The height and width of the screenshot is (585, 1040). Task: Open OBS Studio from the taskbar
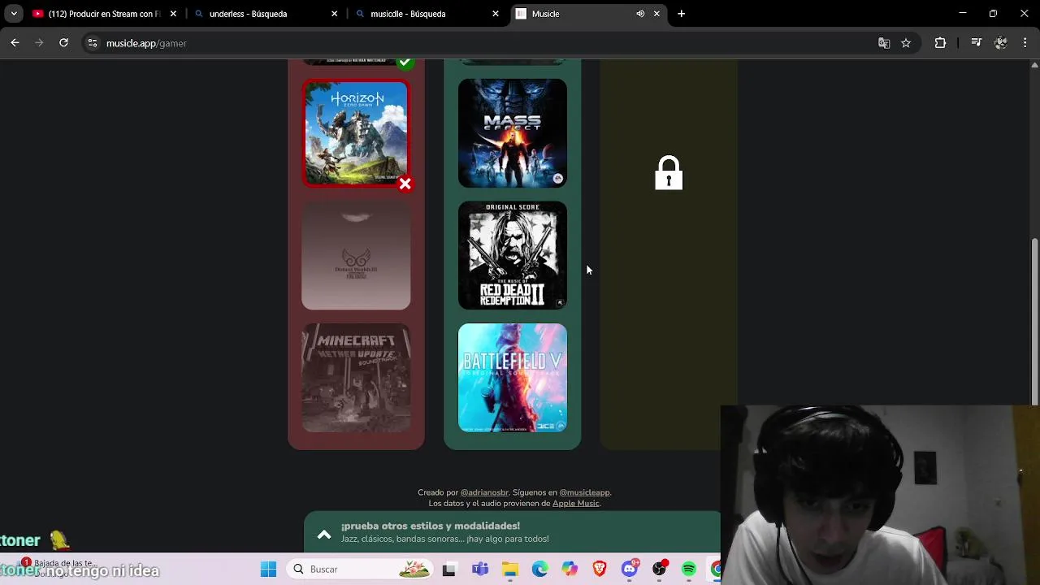pos(660,570)
